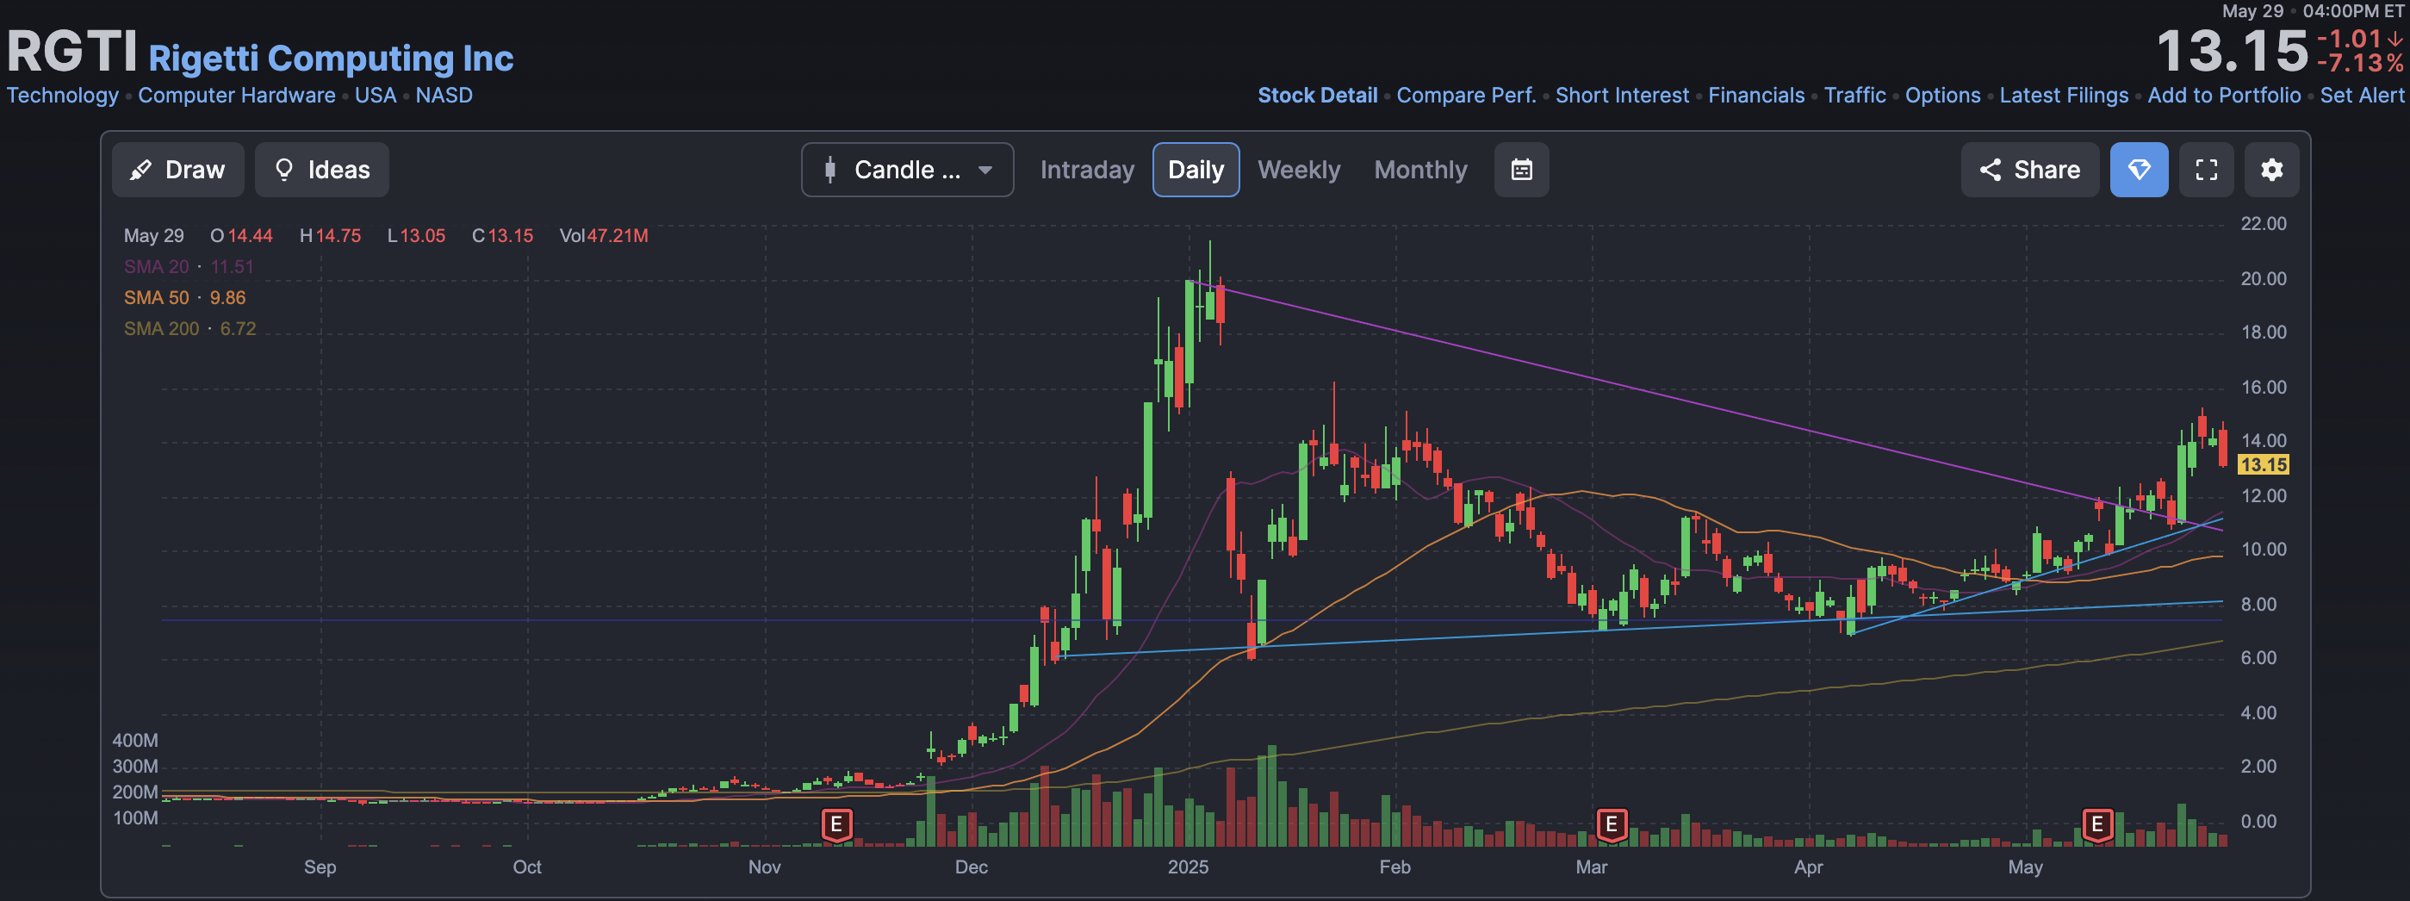Click the 400M volume axis label
Screen dimensions: 2410x901
134,740
